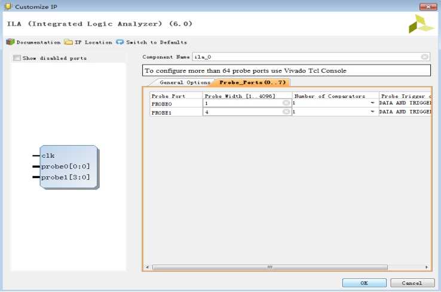Click the Switch to Defaults arrow icon
This screenshot has height=292, width=441.
(x=120, y=42)
